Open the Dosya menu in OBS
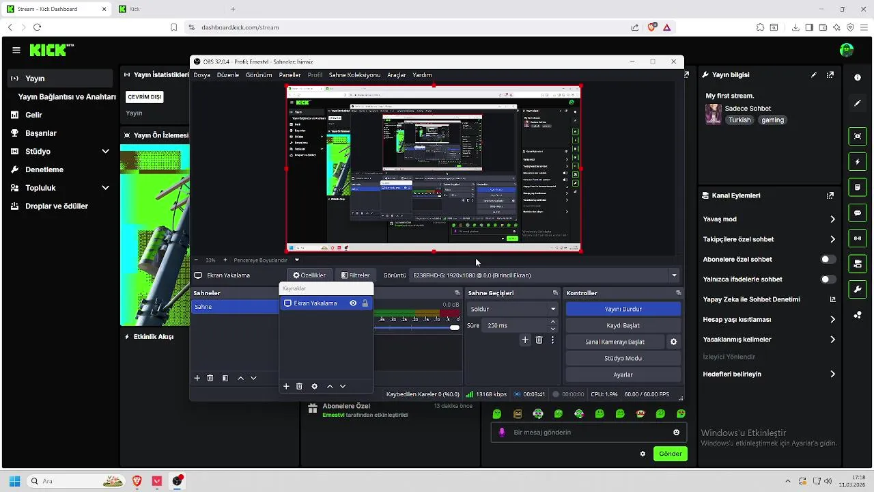 [x=201, y=75]
